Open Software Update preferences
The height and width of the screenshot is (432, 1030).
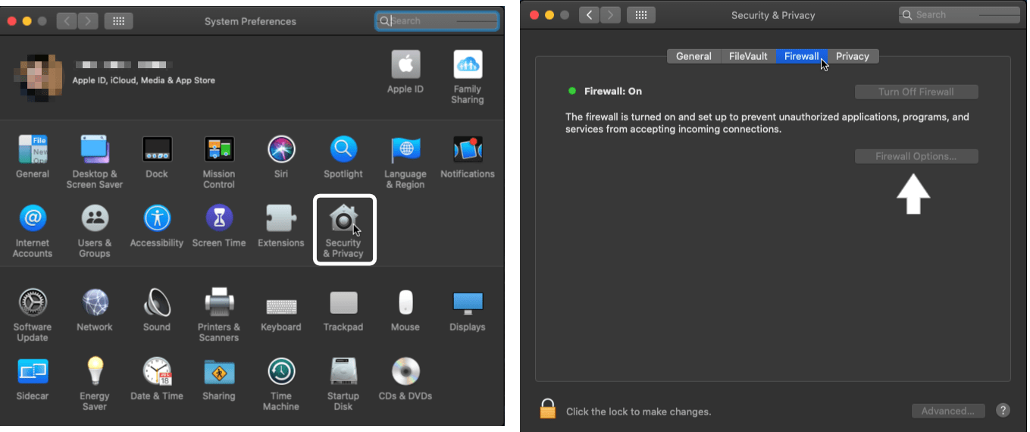click(x=33, y=315)
